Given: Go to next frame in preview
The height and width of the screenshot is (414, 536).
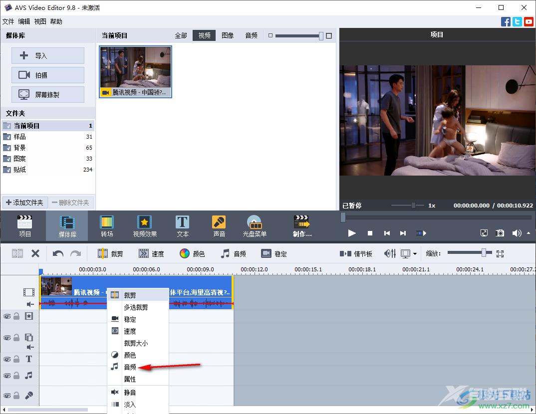Looking at the screenshot, I should pos(403,233).
